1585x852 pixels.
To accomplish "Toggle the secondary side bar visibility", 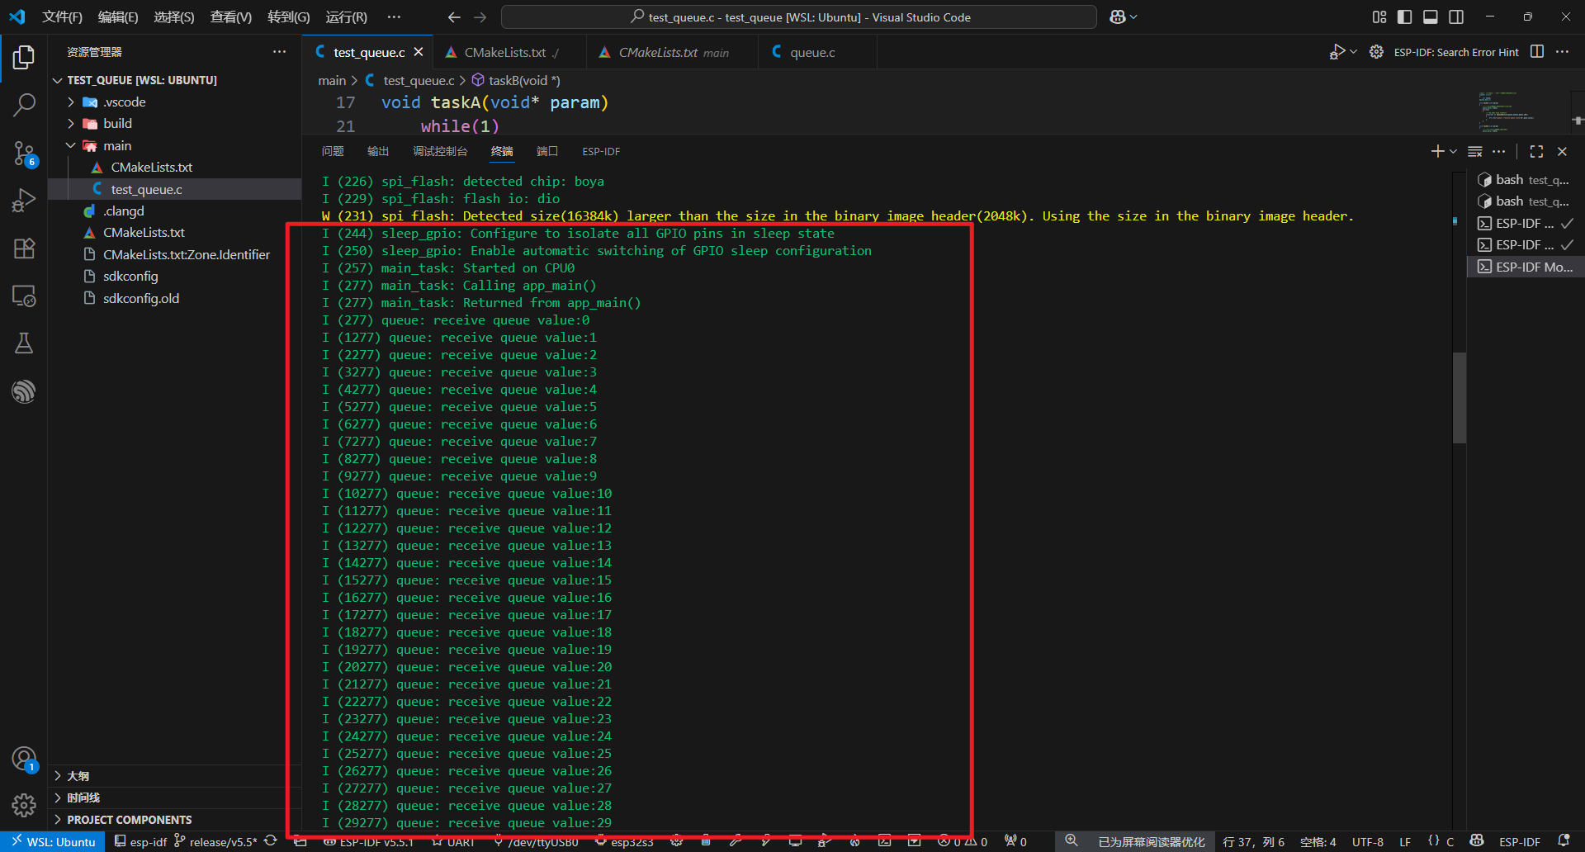I will [x=1456, y=17].
